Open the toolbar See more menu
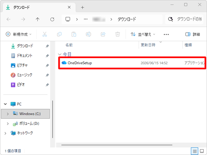 click(x=166, y=34)
